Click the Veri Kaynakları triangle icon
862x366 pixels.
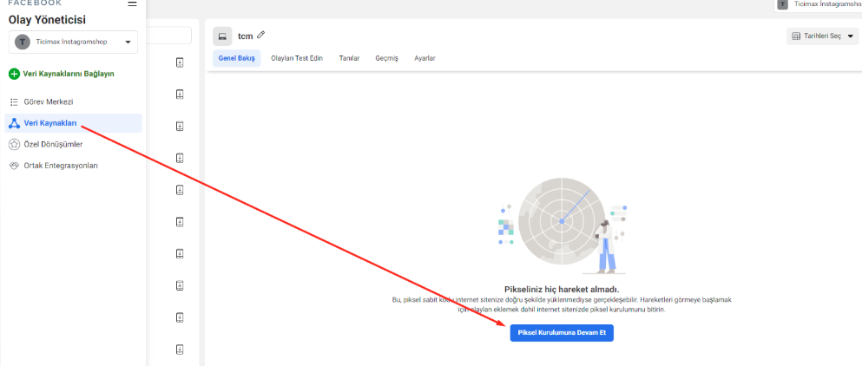15,123
